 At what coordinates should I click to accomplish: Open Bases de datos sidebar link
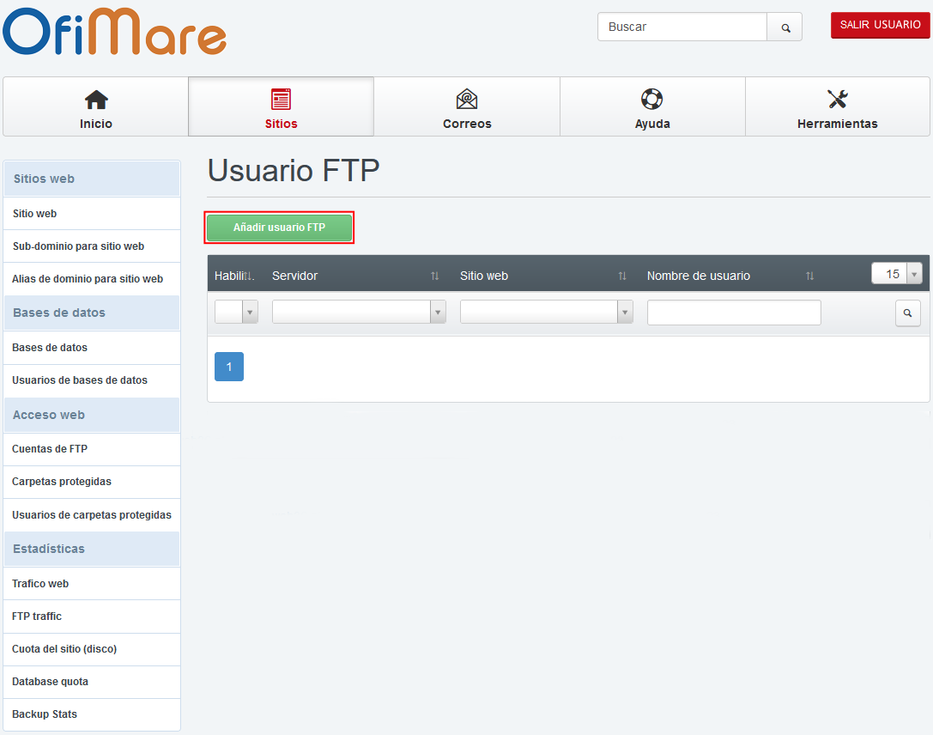(92, 348)
